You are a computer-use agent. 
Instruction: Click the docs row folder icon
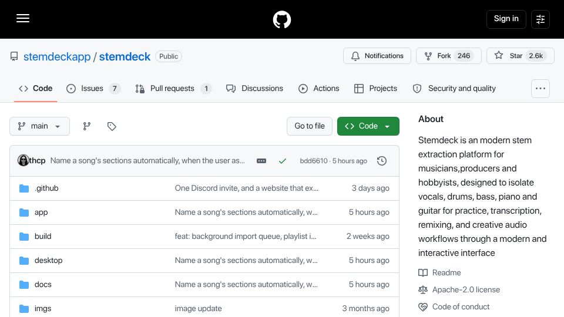coord(24,285)
